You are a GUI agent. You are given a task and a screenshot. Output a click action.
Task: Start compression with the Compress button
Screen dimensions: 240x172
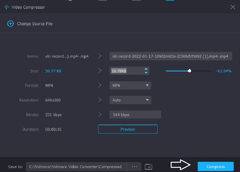click(x=215, y=167)
